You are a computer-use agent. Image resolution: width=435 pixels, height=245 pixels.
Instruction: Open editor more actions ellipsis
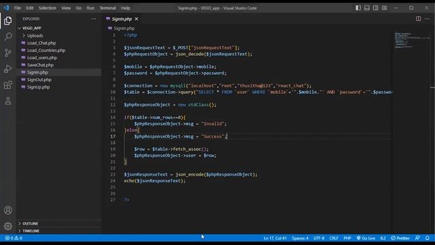click(427, 18)
